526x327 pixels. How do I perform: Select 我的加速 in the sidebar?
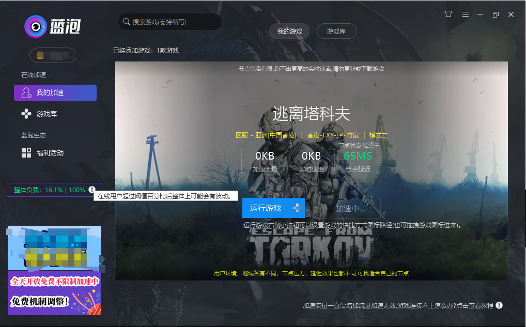[55, 92]
